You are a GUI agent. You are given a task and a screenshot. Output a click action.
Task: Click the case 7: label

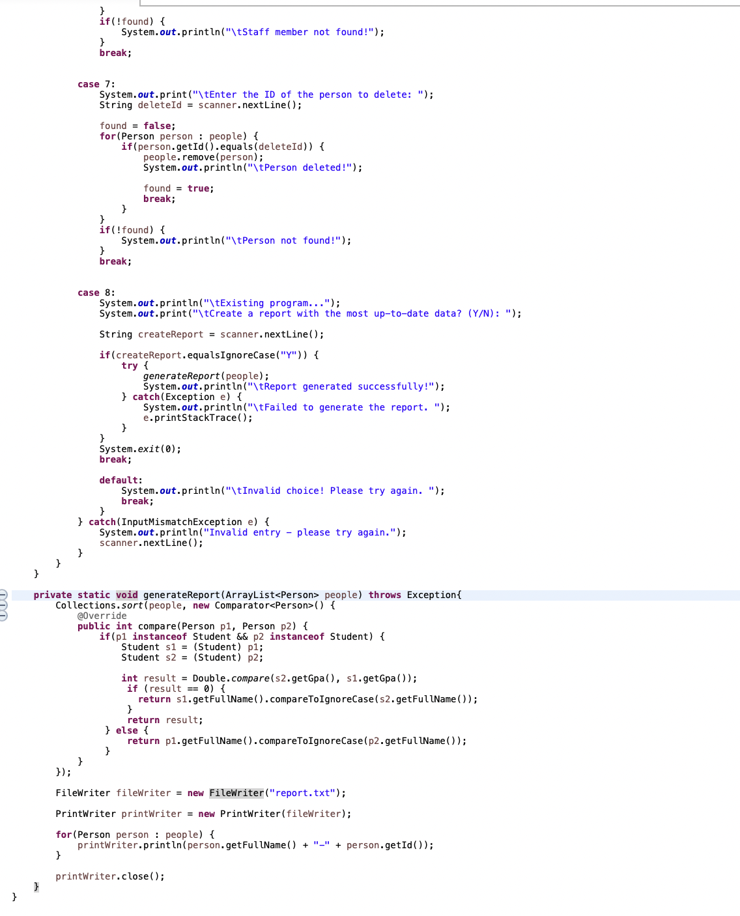tap(94, 84)
